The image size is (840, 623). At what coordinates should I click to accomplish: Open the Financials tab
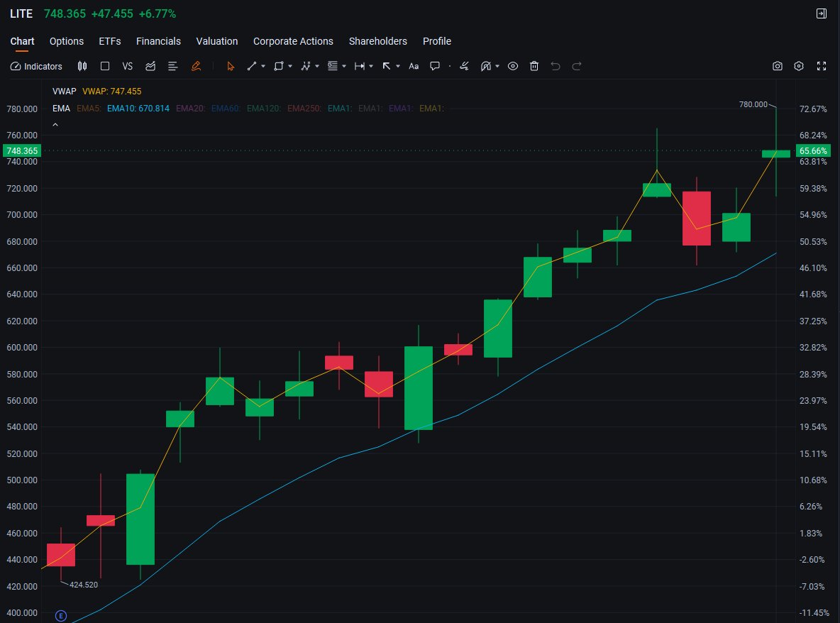[x=159, y=41]
